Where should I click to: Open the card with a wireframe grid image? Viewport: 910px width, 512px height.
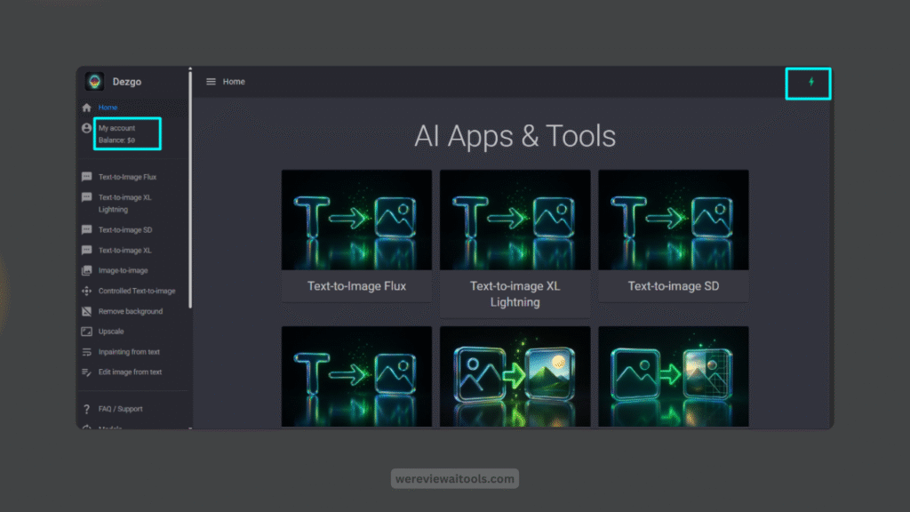click(x=674, y=376)
